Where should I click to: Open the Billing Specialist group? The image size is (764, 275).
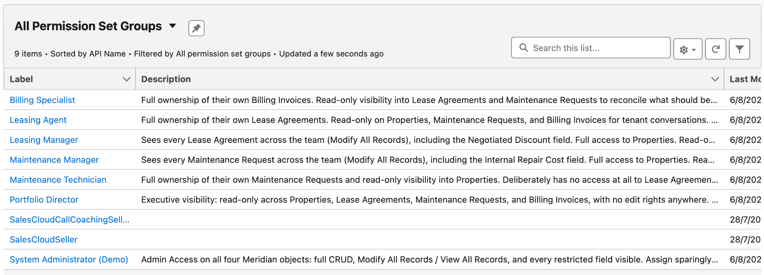42,100
